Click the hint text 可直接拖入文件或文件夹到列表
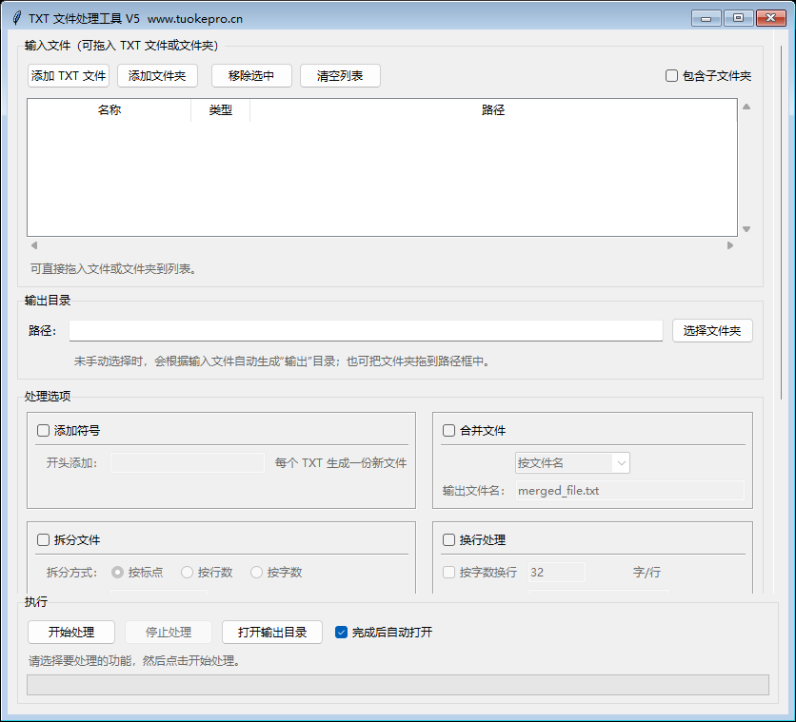This screenshot has height=722, width=796. click(x=113, y=268)
